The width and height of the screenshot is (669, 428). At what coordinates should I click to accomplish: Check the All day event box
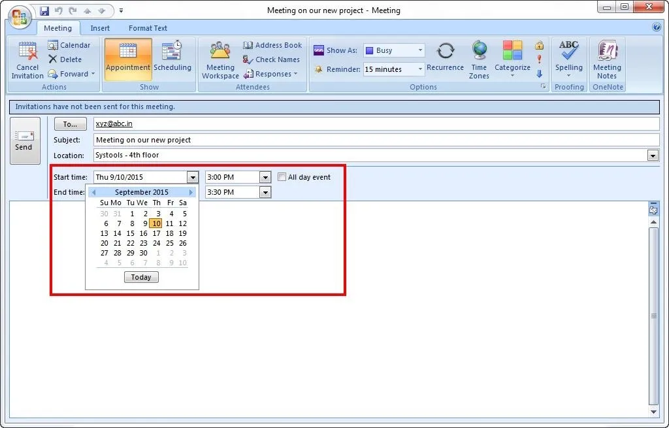click(x=282, y=176)
